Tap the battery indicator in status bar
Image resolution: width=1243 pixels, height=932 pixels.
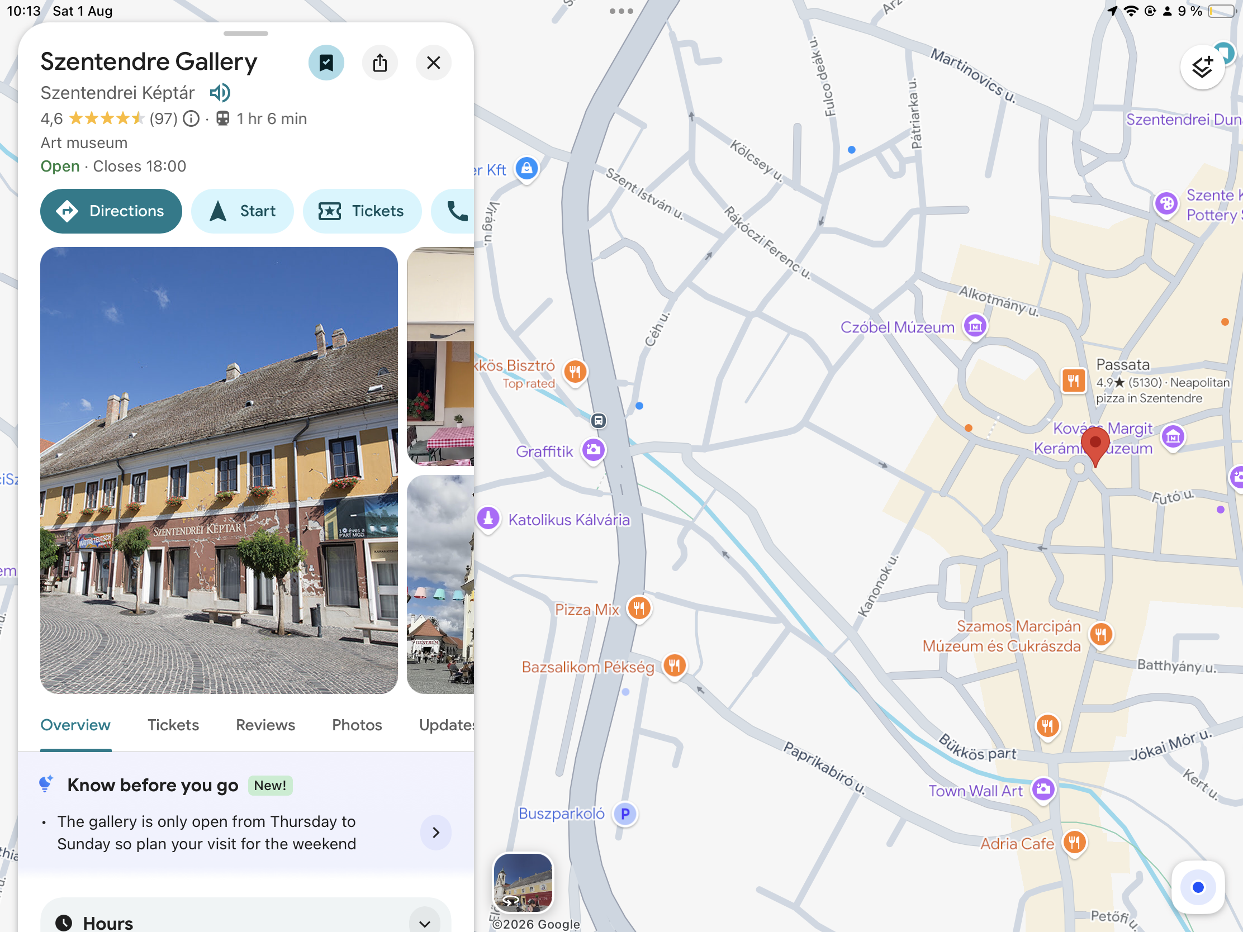point(1221,11)
